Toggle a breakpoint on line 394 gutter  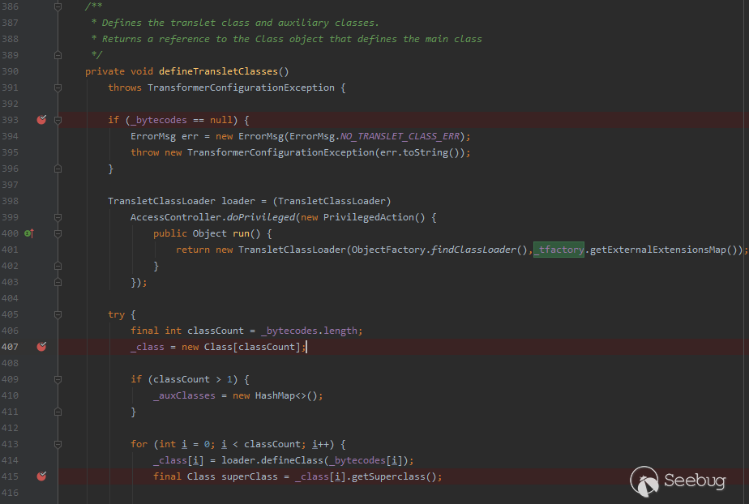(x=41, y=135)
